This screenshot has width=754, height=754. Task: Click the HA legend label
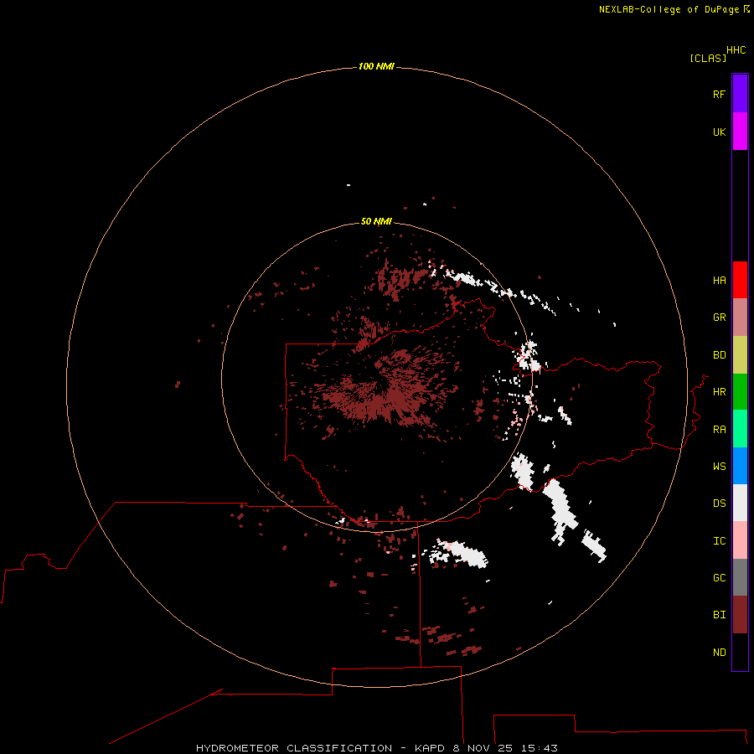(x=719, y=281)
